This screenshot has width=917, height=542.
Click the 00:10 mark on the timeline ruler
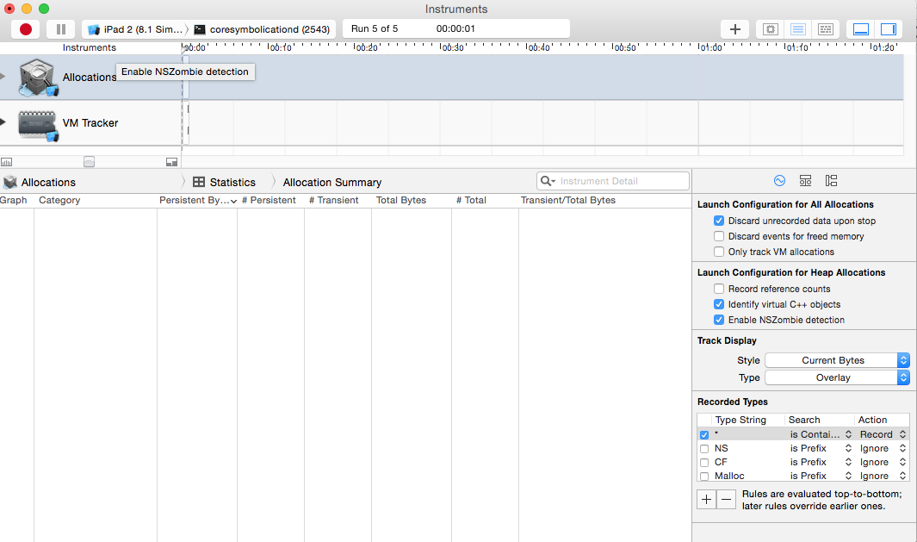(x=280, y=47)
